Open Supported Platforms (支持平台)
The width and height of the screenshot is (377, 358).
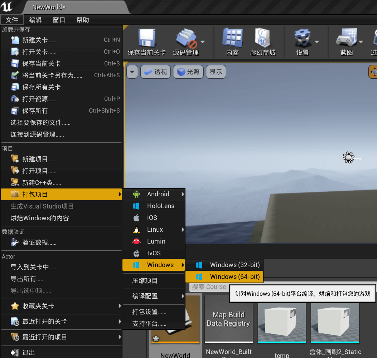[154, 323]
